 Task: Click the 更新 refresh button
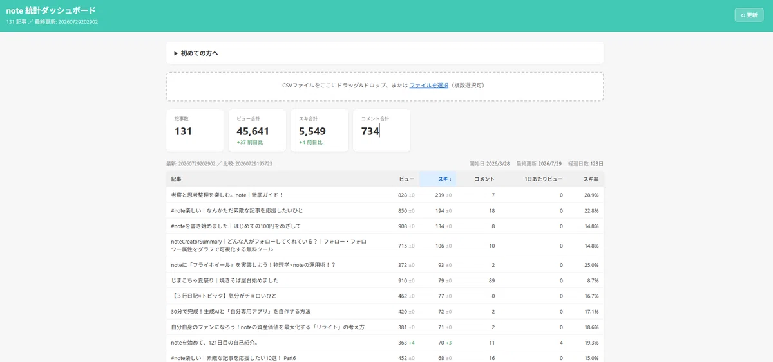tap(749, 15)
